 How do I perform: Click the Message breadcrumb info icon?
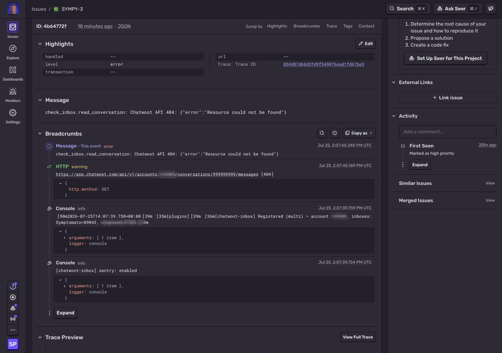coord(49,146)
